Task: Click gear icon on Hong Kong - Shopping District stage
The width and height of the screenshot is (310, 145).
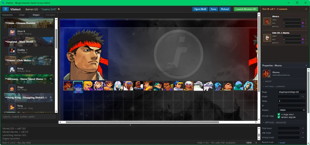Action: click(51, 97)
